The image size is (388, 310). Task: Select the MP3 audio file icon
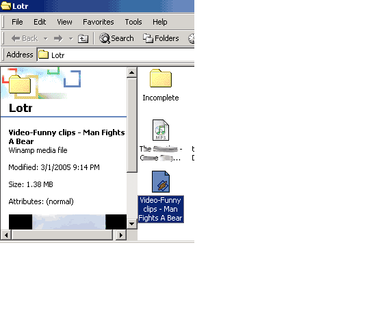pyautogui.click(x=161, y=130)
